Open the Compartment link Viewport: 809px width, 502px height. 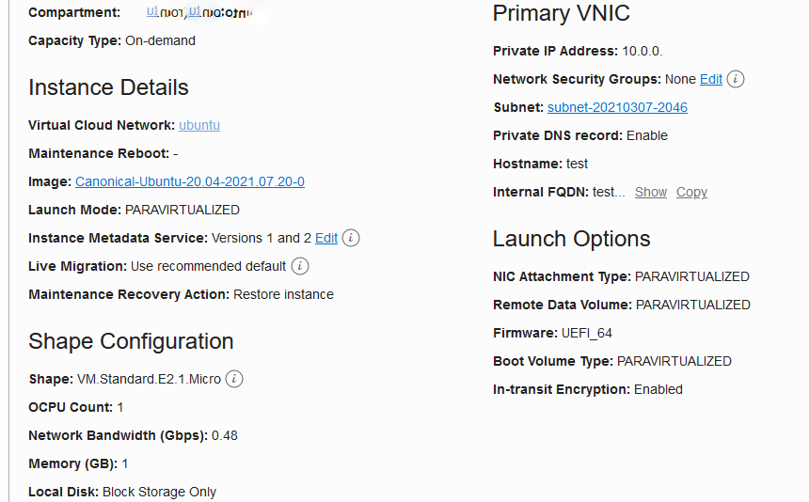199,12
